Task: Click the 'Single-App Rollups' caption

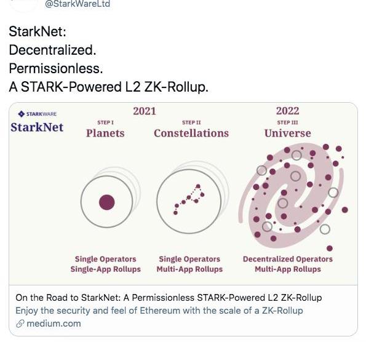Action: 106,269
